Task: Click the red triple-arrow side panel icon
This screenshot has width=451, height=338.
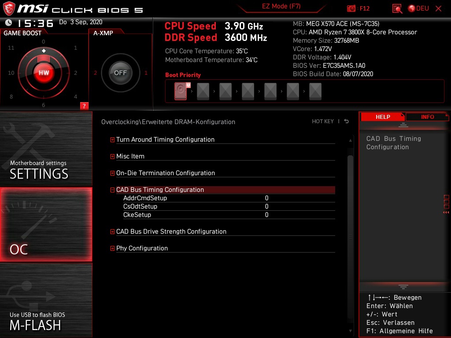Action: [x=446, y=213]
